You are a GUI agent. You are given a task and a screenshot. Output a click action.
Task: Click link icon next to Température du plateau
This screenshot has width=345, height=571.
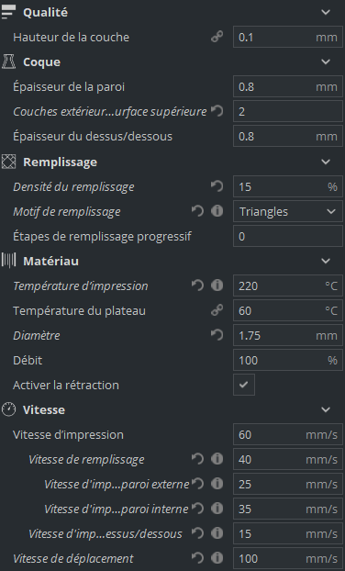[217, 310]
